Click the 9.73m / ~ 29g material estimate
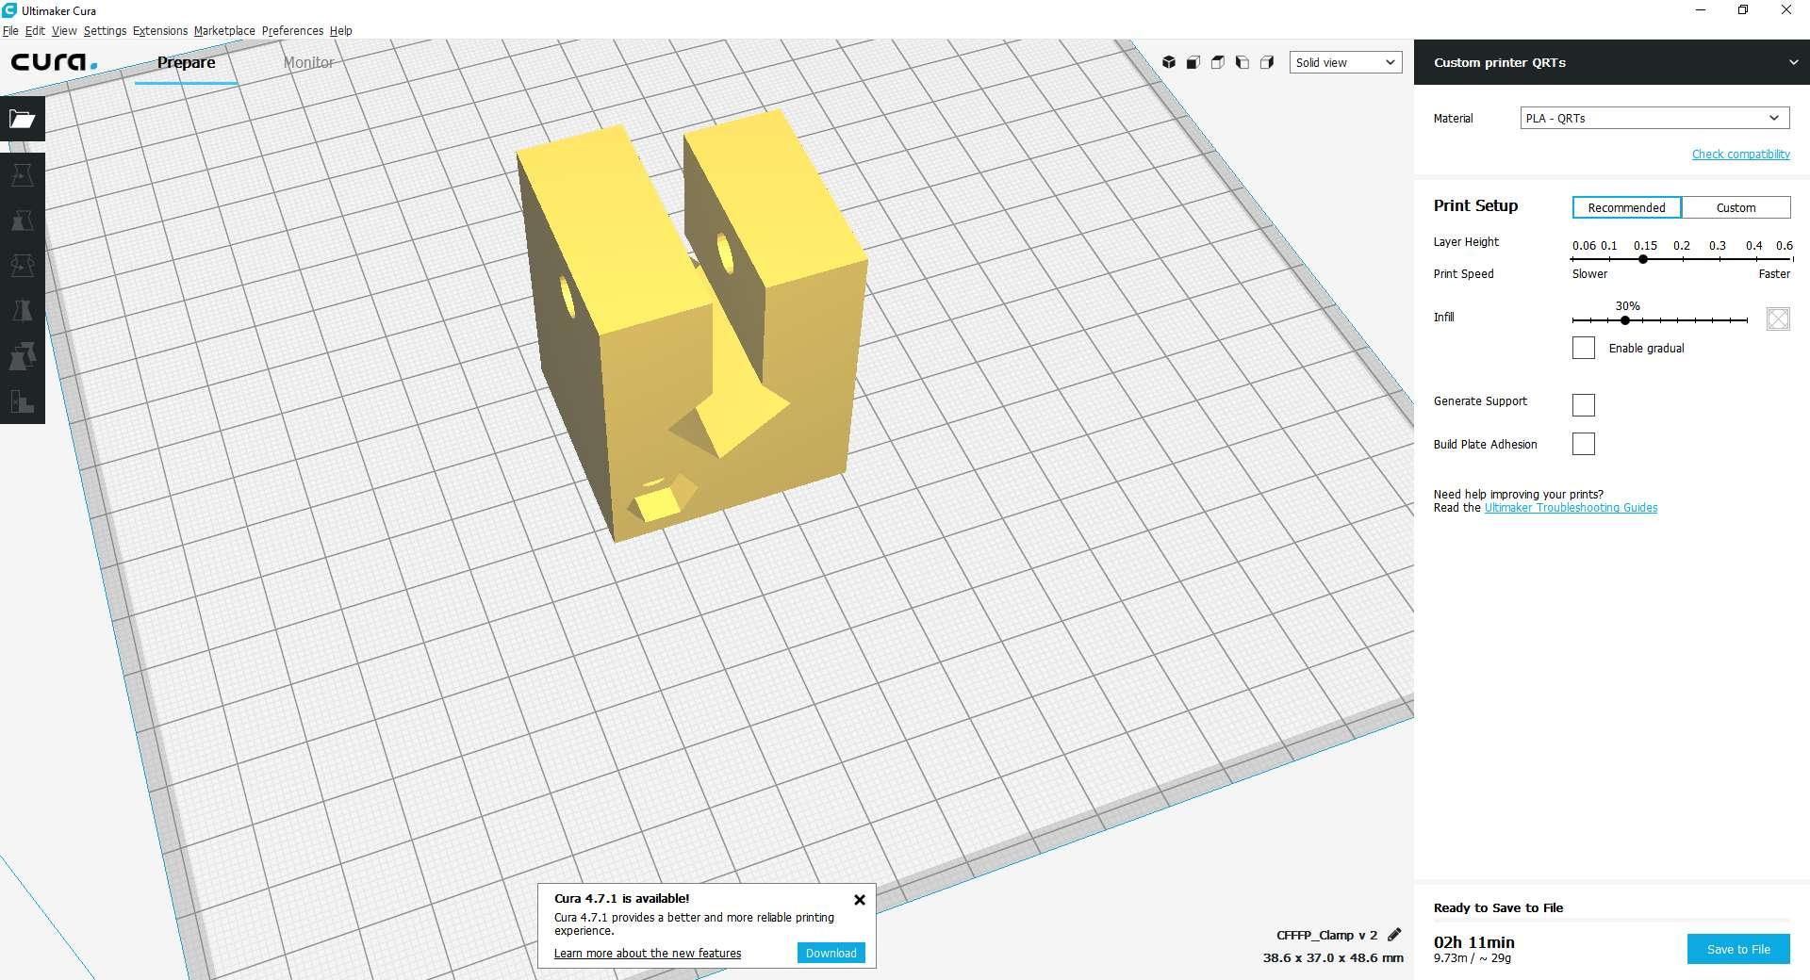 (x=1473, y=958)
